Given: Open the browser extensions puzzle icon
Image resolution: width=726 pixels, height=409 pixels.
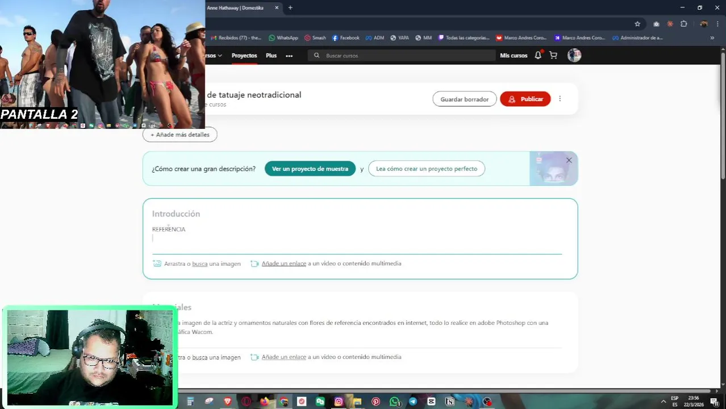Looking at the screenshot, I should (684, 24).
